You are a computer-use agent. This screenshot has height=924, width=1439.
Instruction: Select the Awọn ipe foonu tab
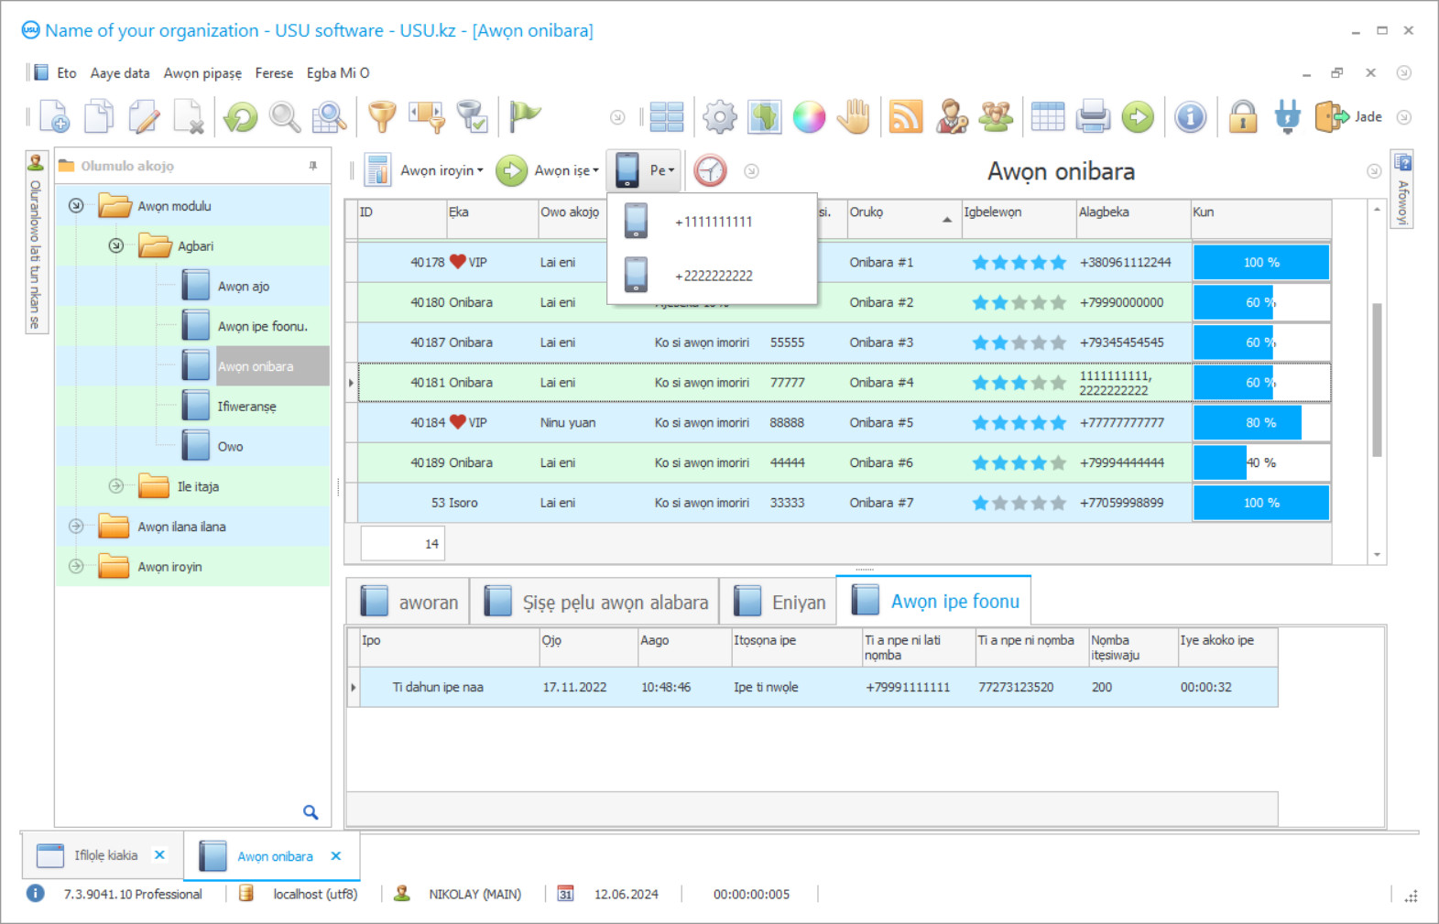click(x=934, y=601)
